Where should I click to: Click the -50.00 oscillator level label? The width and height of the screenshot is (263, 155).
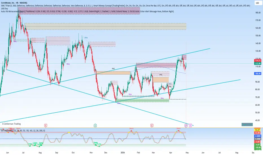[257, 147]
